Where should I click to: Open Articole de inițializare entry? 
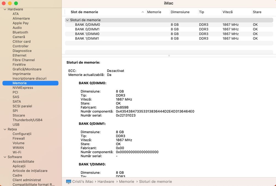pyautogui.click(x=30, y=171)
